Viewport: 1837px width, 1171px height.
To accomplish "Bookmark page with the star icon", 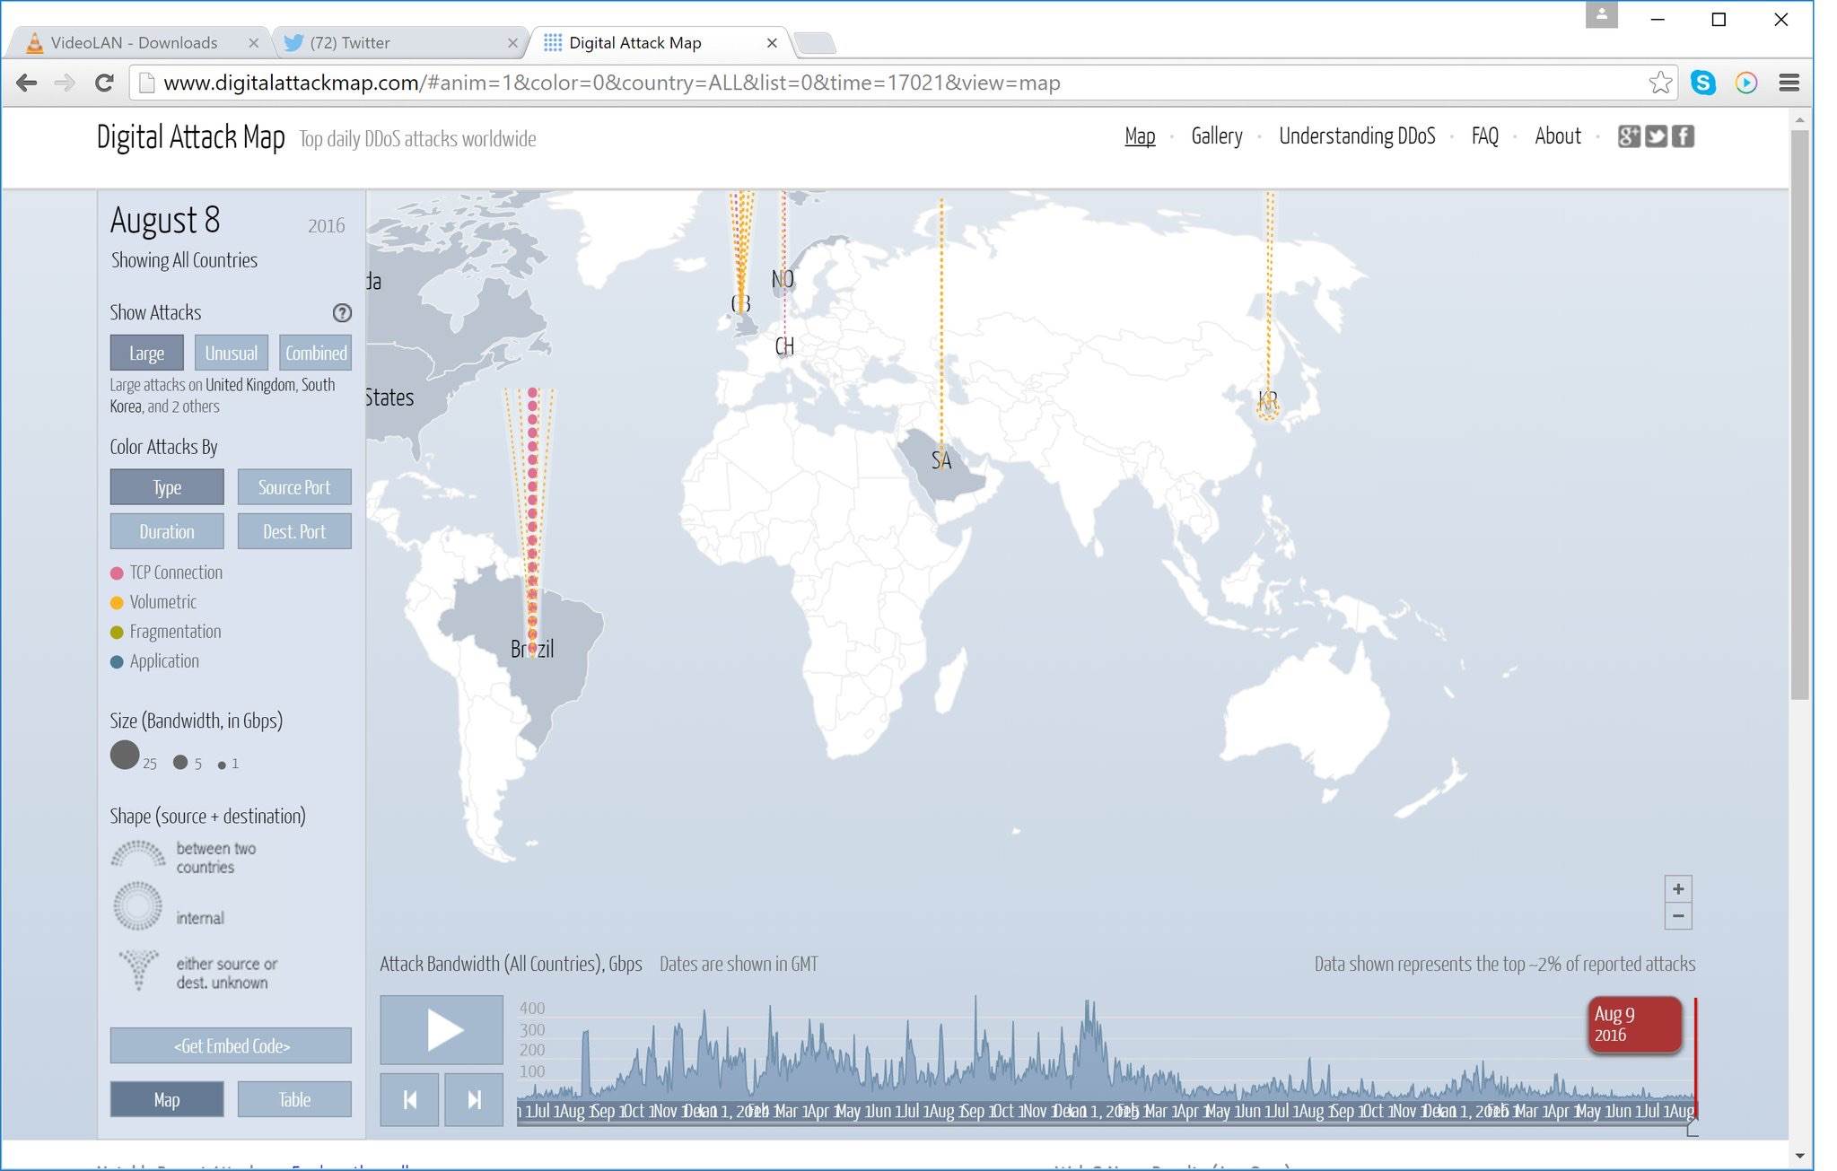I will pos(1659,83).
